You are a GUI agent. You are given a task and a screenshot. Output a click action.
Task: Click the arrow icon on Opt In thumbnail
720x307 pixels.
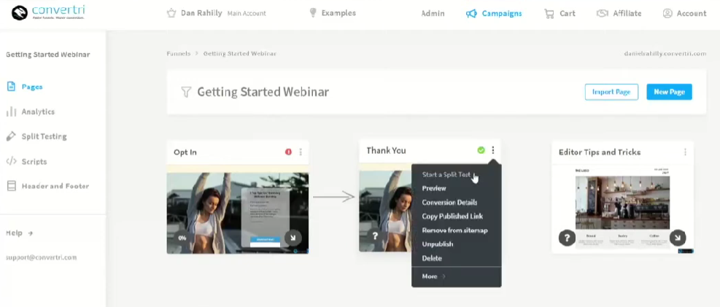[292, 237]
